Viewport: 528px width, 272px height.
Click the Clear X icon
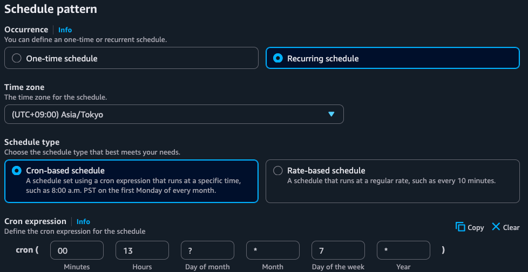coord(496,227)
